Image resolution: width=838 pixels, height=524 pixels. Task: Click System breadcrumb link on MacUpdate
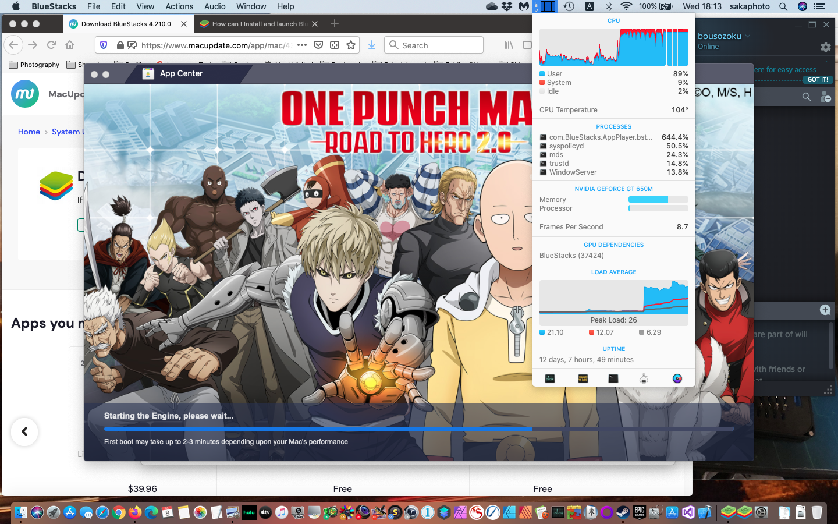click(x=67, y=132)
